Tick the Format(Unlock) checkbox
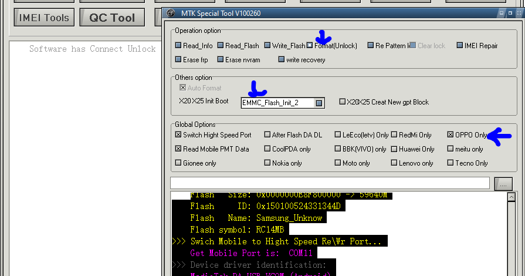Viewport: 525px width, 276px height. pyautogui.click(x=309, y=45)
